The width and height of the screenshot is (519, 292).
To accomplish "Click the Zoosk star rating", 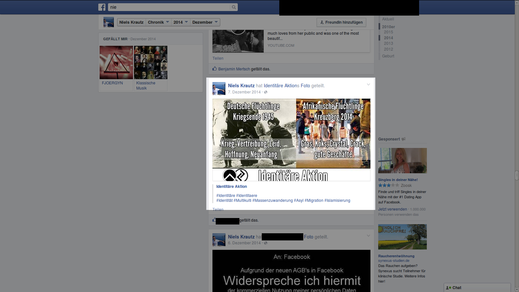I will tap(389, 185).
